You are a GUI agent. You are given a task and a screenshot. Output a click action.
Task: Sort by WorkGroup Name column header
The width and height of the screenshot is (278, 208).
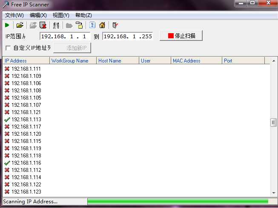click(x=73, y=60)
